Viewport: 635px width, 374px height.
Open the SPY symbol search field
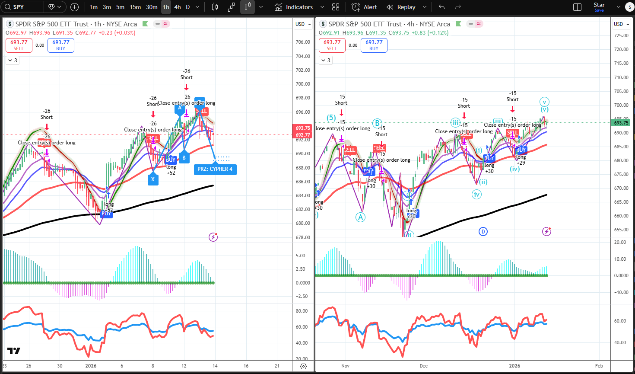[x=22, y=7]
